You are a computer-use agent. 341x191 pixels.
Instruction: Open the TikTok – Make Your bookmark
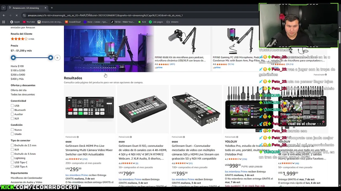(123, 22)
